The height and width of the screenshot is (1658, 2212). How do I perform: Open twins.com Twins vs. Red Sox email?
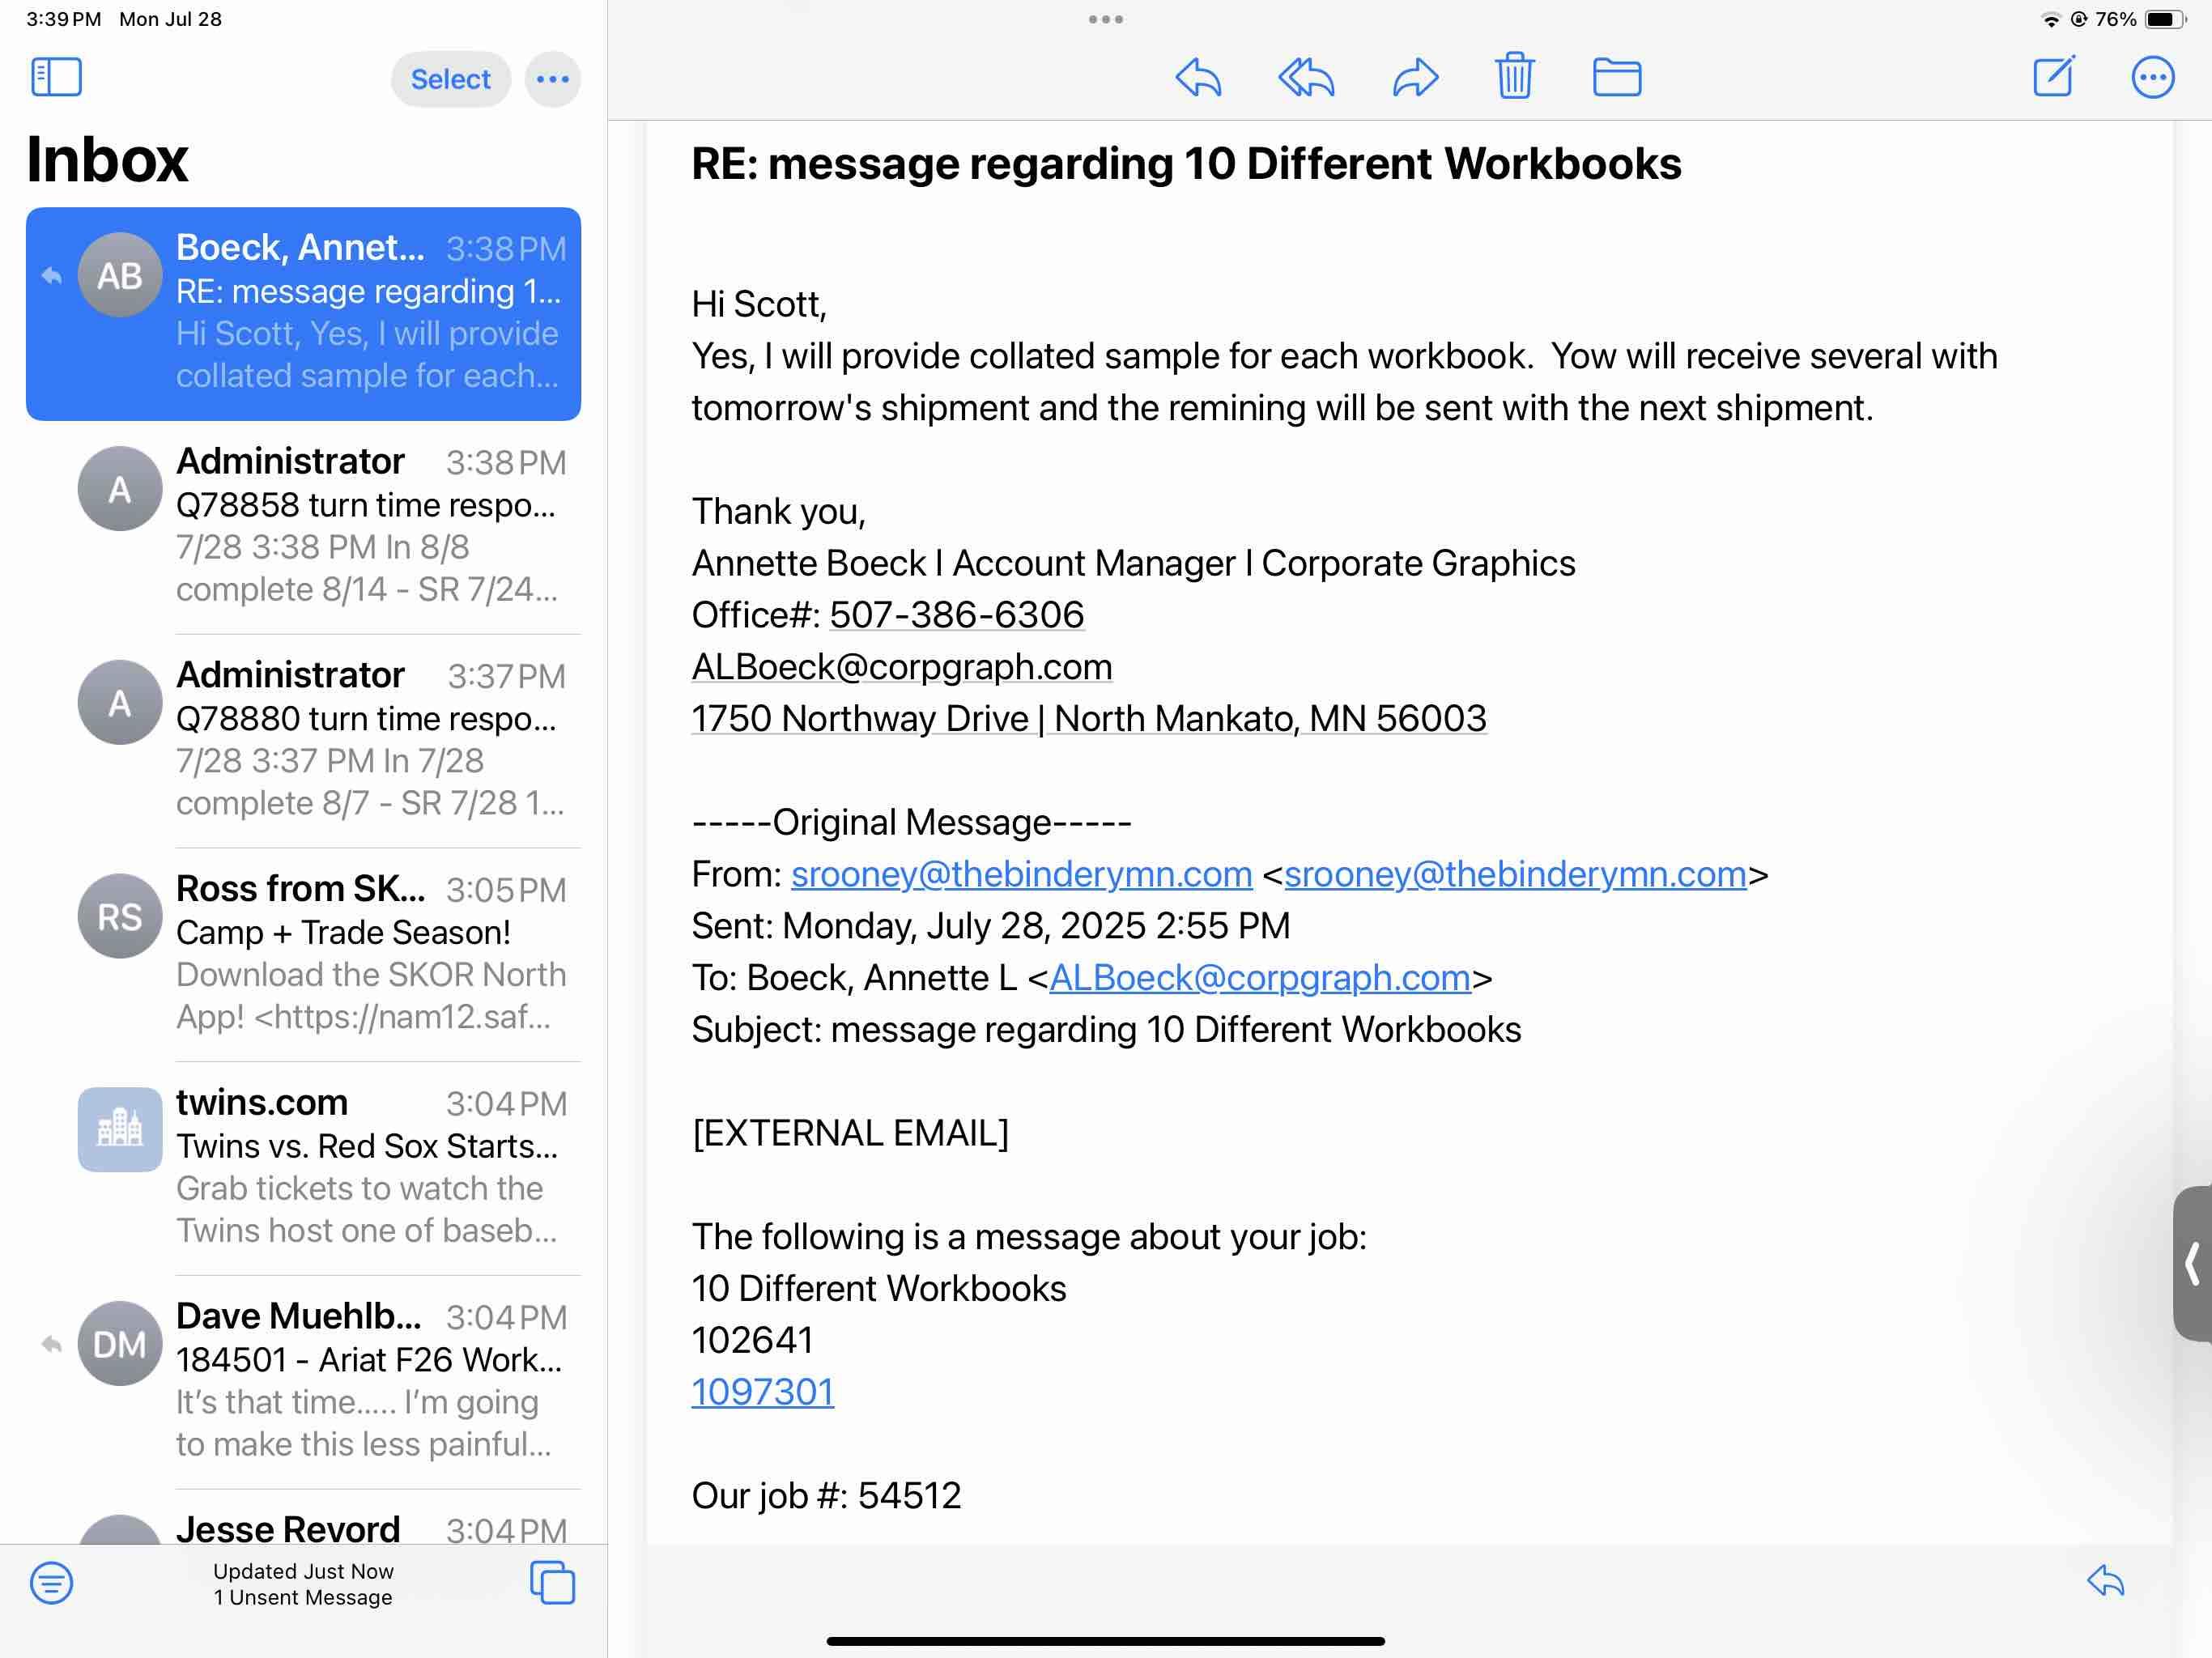click(x=370, y=1166)
